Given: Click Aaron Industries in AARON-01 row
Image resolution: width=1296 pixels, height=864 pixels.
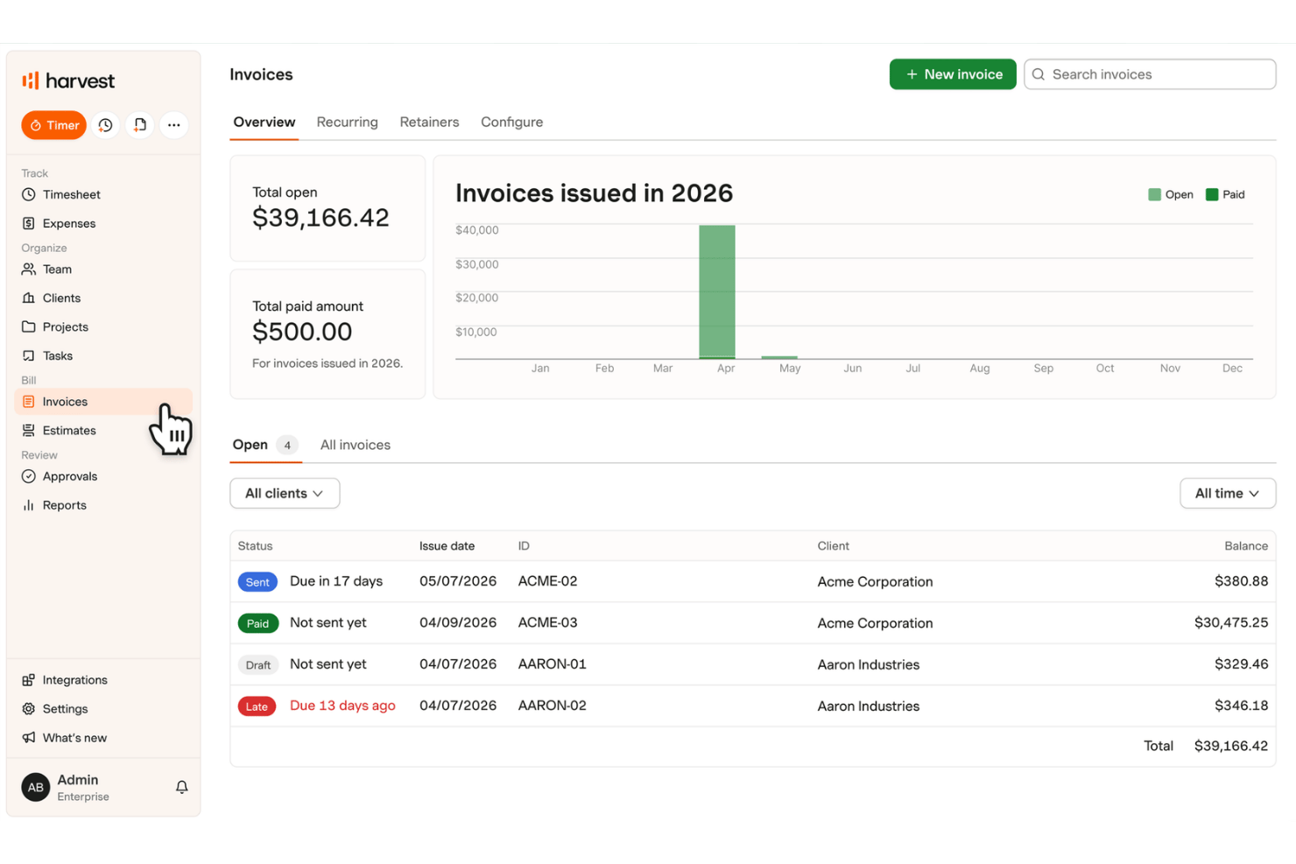Looking at the screenshot, I should click(869, 665).
